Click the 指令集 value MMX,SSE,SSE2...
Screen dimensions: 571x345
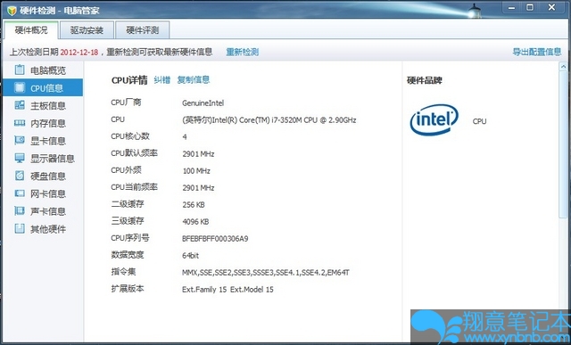266,273
